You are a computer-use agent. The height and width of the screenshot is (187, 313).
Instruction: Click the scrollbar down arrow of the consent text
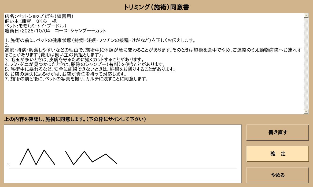point(306,112)
